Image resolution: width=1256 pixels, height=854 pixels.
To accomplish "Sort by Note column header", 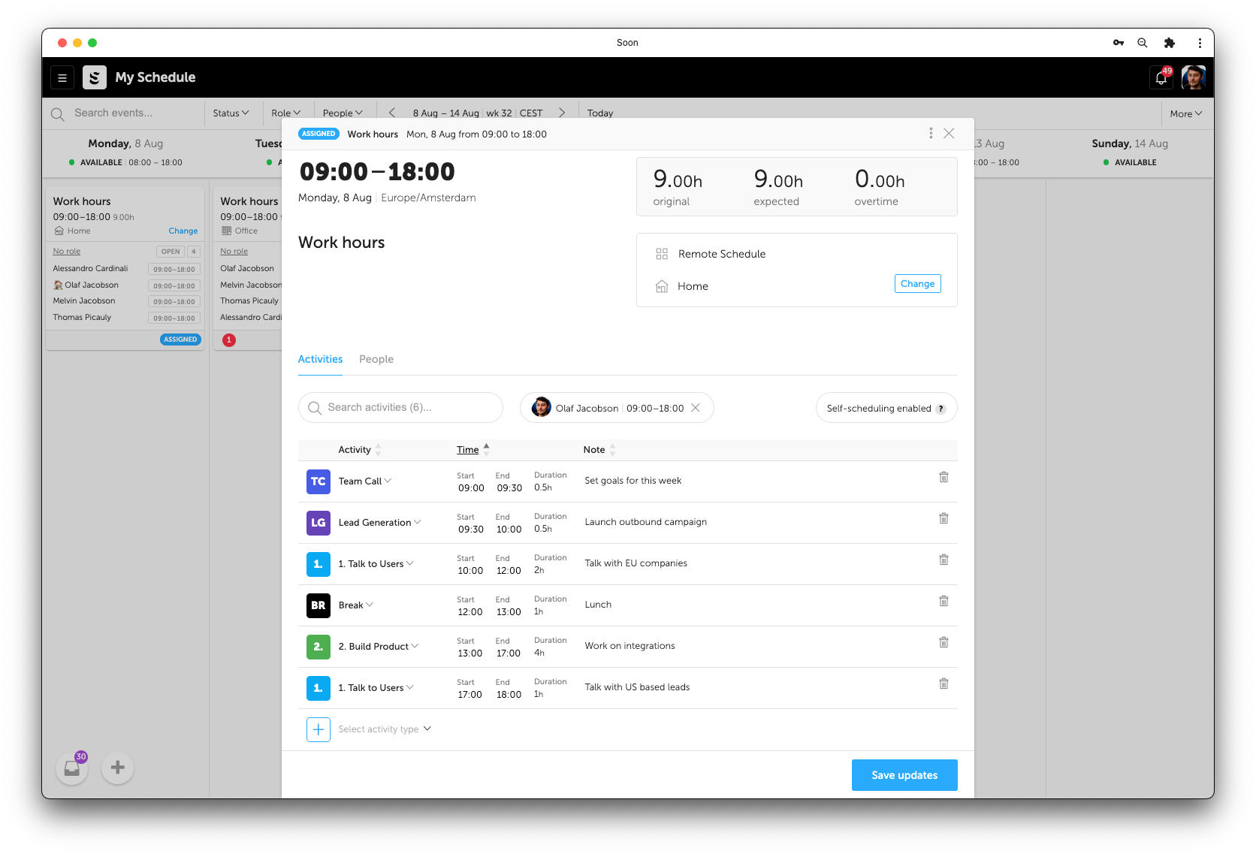I will pyautogui.click(x=599, y=450).
